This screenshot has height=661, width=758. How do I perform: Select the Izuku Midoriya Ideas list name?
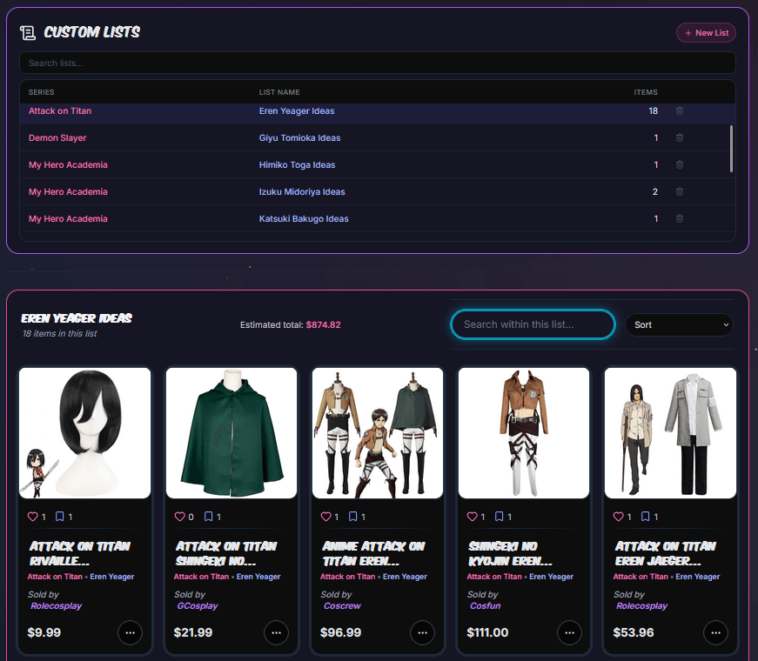[302, 192]
